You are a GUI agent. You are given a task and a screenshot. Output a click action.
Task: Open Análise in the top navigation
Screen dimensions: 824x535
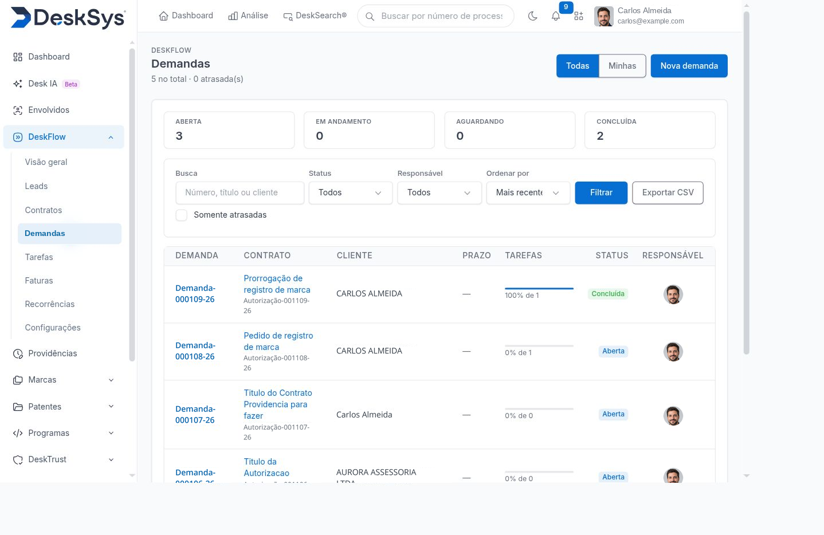[x=248, y=16]
